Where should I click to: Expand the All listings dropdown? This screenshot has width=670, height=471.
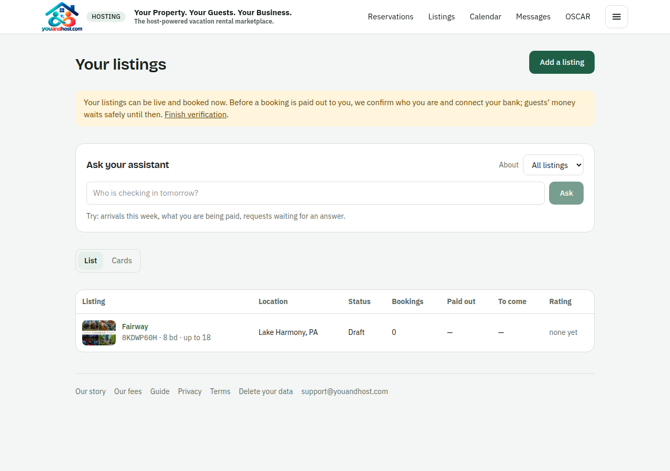[553, 165]
